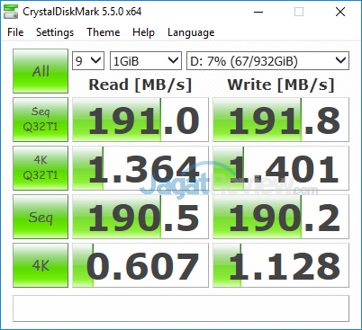Expand the 1GiB test size dropdown
The width and height of the screenshot is (362, 330).
click(x=146, y=61)
